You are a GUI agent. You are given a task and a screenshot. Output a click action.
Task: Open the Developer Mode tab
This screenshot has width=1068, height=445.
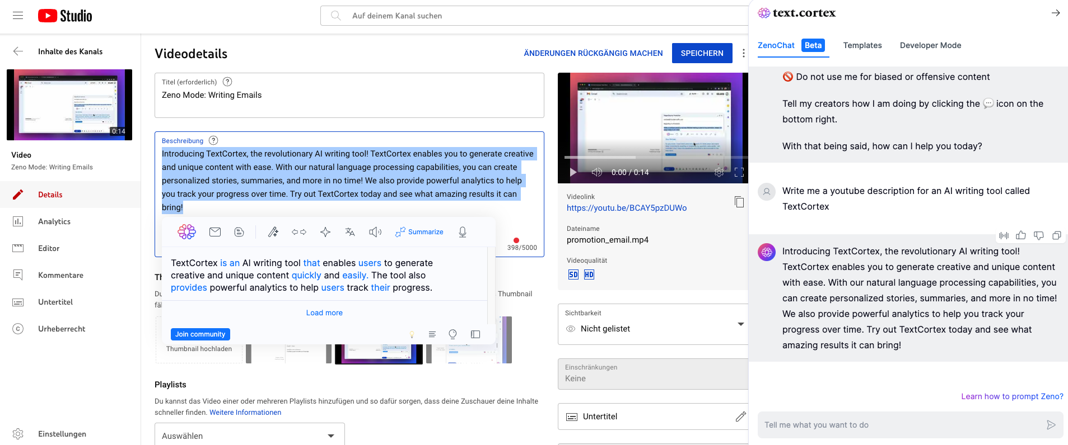point(930,45)
